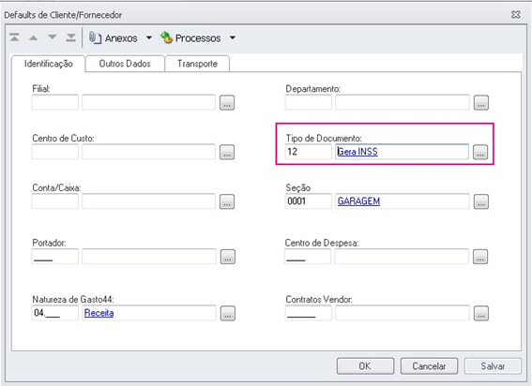Go to the first record arrow

pyautogui.click(x=14, y=37)
